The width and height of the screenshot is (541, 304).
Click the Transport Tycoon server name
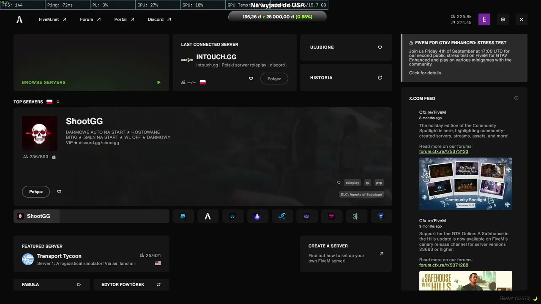tap(59, 256)
